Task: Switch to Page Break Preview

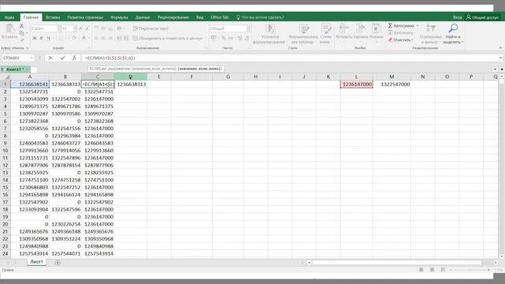Action: [x=443, y=270]
